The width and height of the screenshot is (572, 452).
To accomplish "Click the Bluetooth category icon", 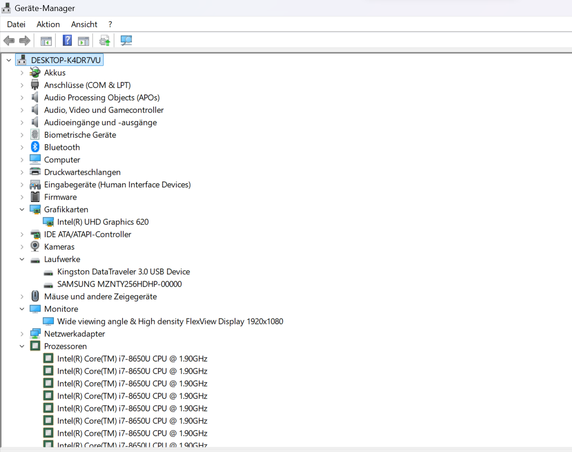I will tap(35, 147).
